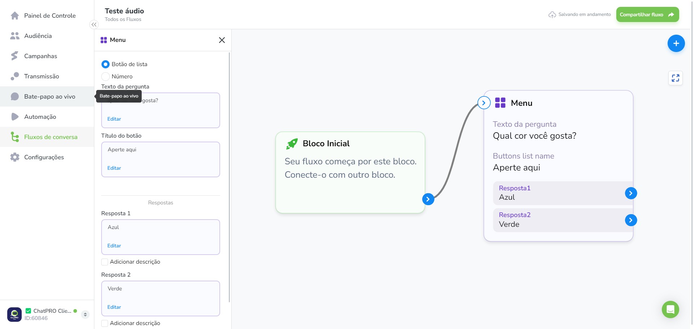Go to Campanhas section
Screen dimensions: 694x329
click(x=47, y=56)
